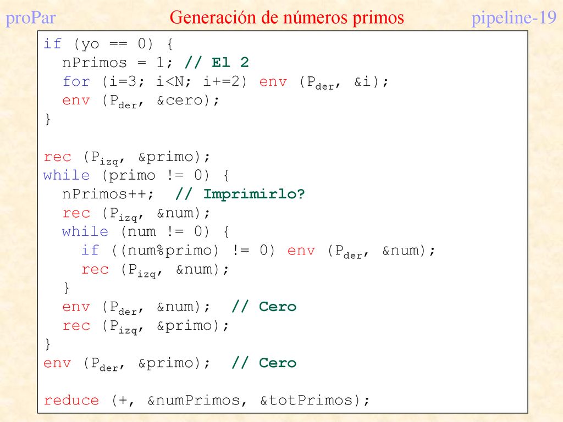Click the "proPar" header label
The width and height of the screenshot is (563, 422).
coord(31,18)
